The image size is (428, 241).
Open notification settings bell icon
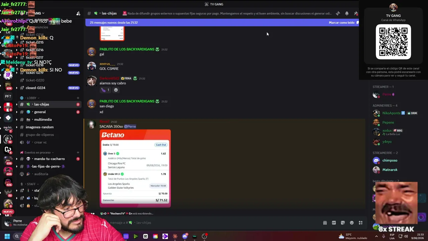[347, 13]
